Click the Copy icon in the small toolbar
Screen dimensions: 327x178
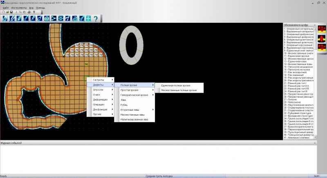(x=20, y=12)
